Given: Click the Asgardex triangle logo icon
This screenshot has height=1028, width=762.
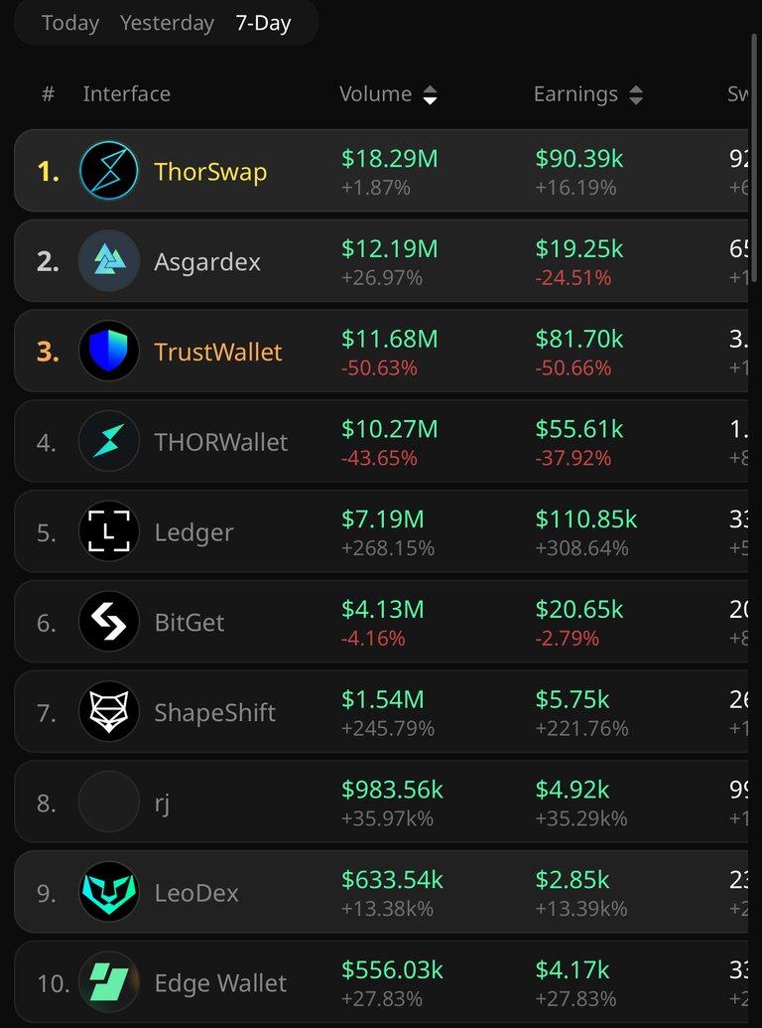Looking at the screenshot, I should tap(109, 261).
